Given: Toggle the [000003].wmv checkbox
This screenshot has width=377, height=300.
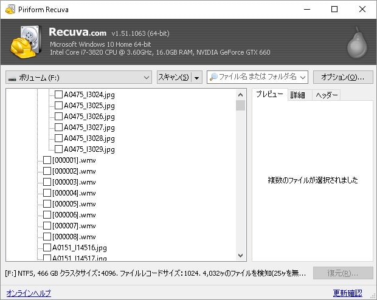Looking at the screenshot, I should (x=47, y=182).
